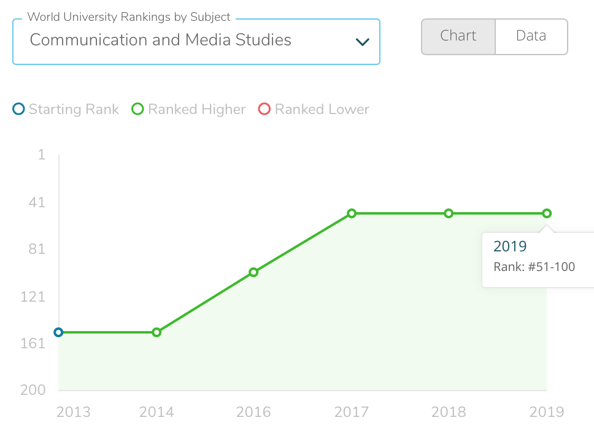Toggle the Ranked Lower legend item
This screenshot has height=439, width=594.
[x=314, y=109]
